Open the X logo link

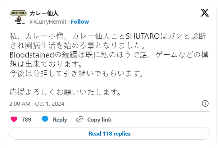[205, 13]
